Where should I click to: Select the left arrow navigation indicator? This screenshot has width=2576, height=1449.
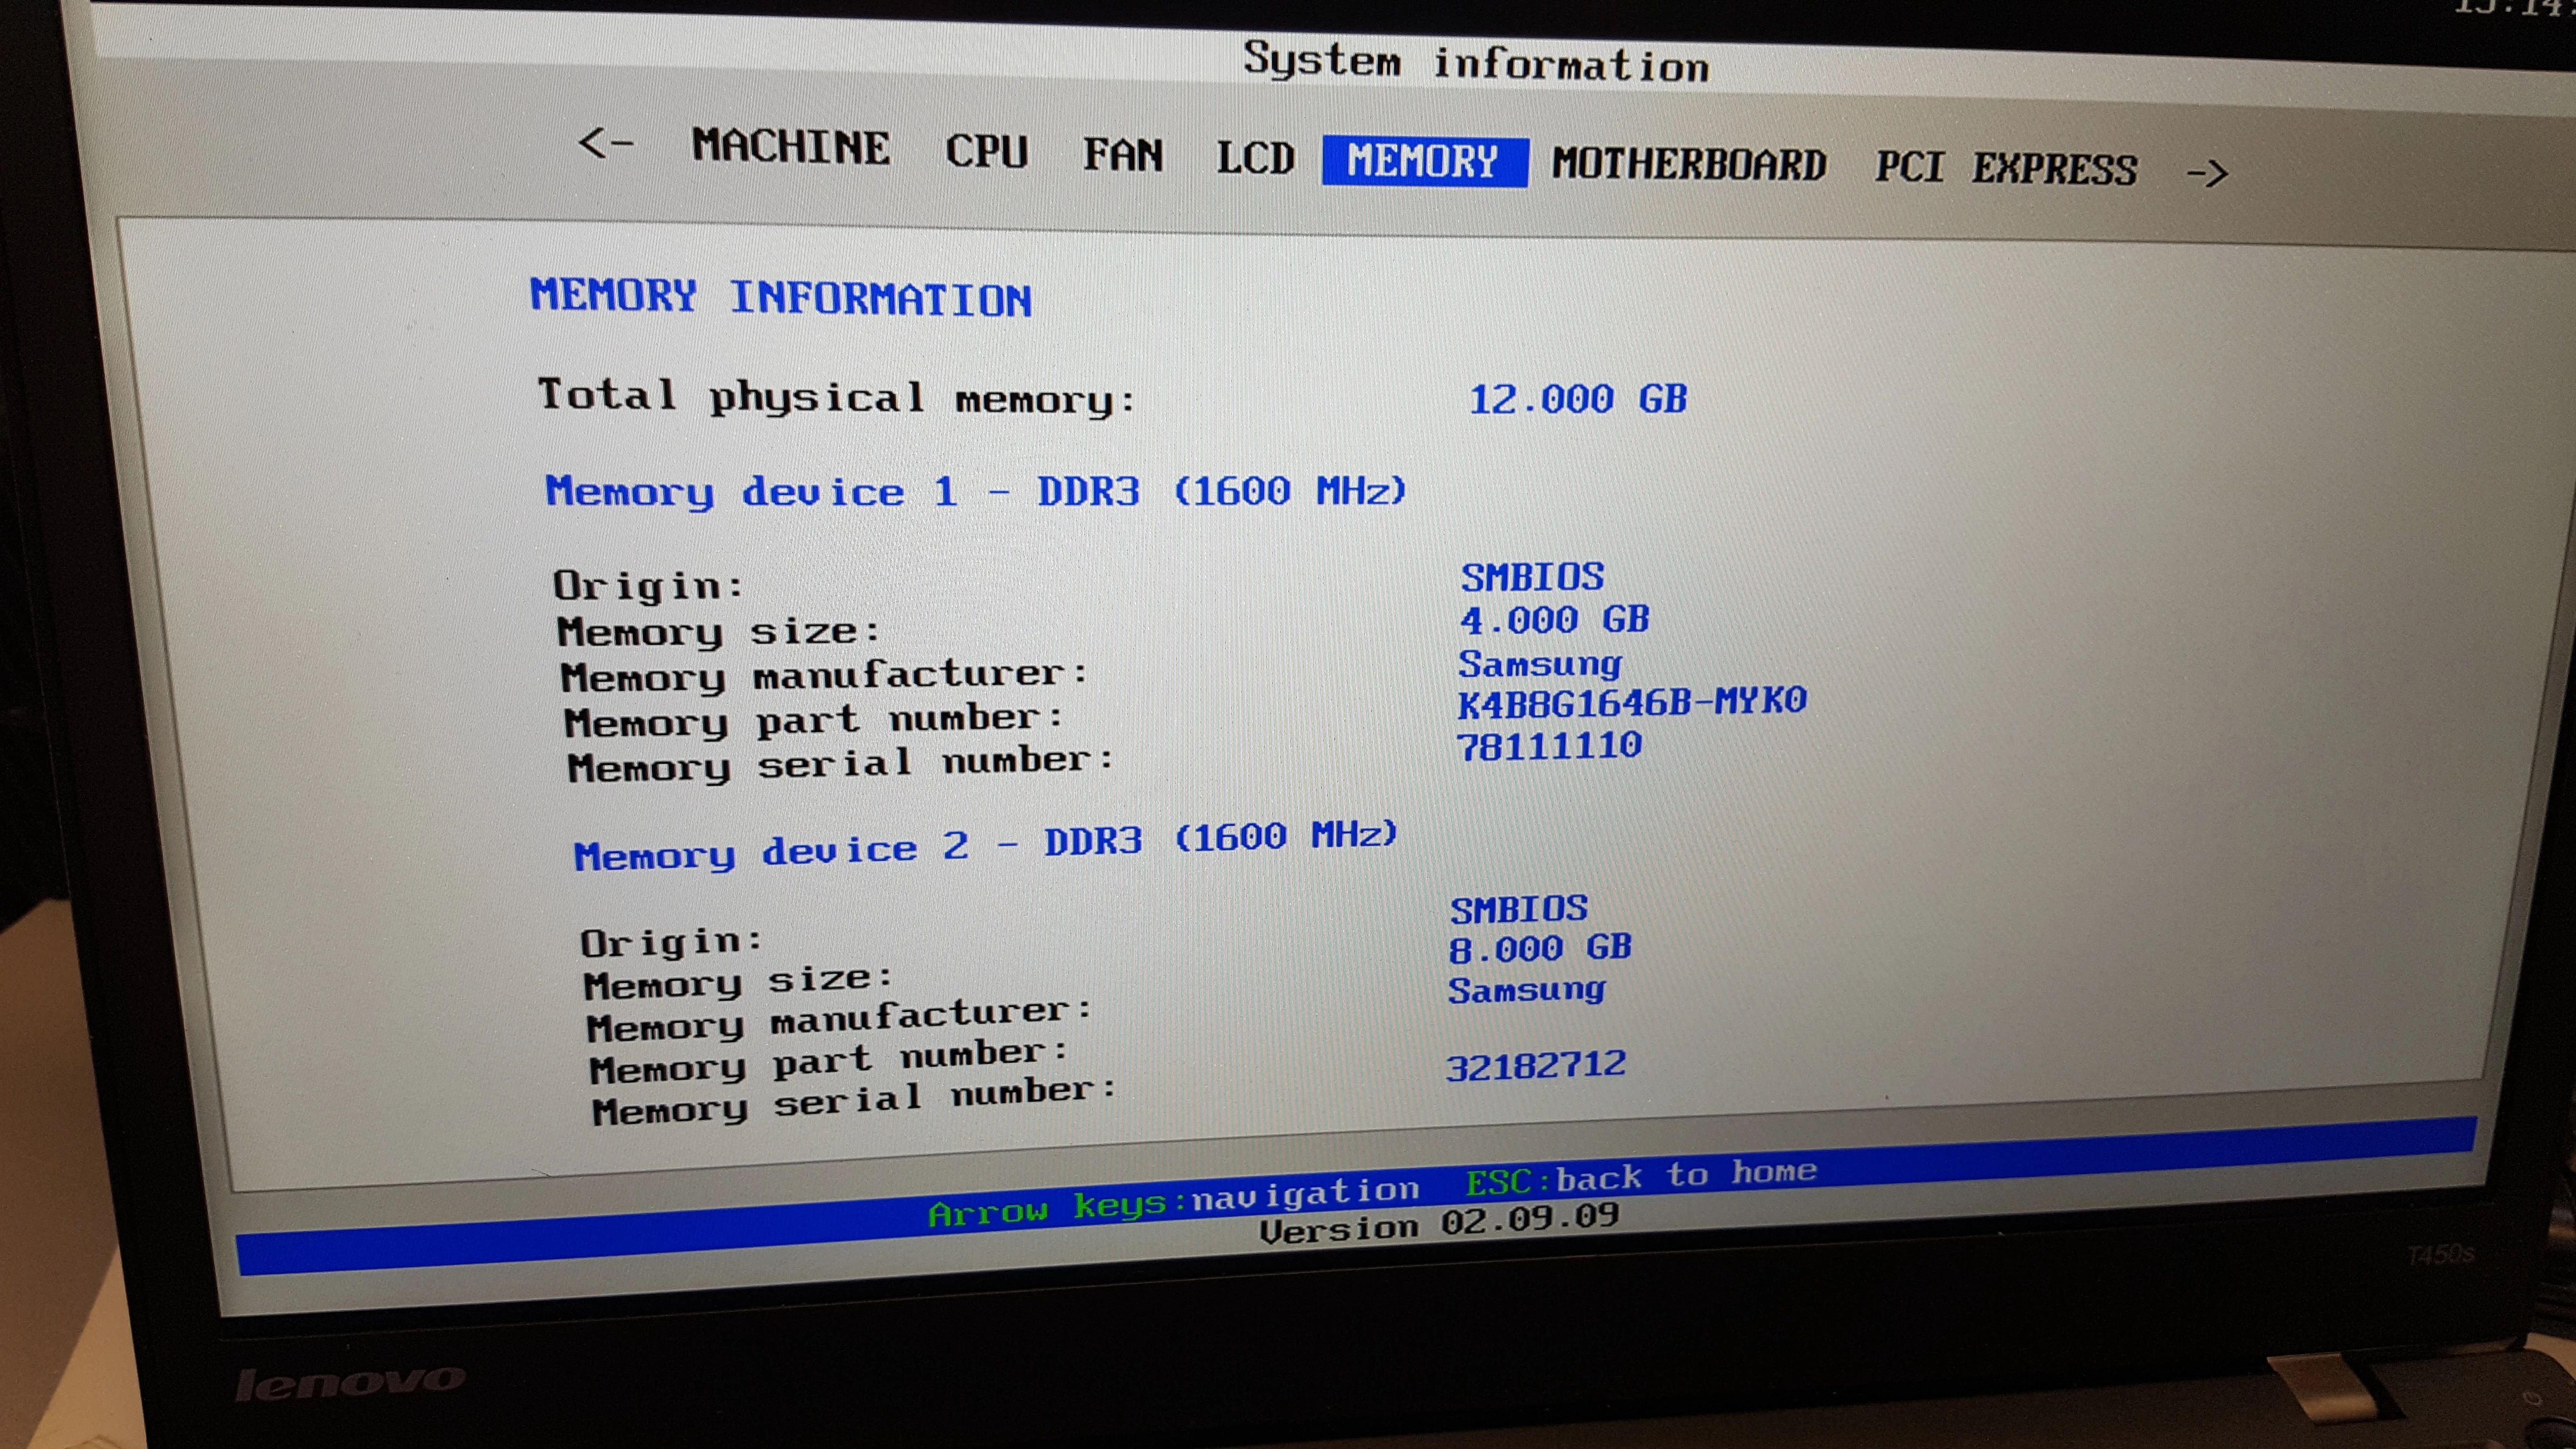(x=606, y=143)
